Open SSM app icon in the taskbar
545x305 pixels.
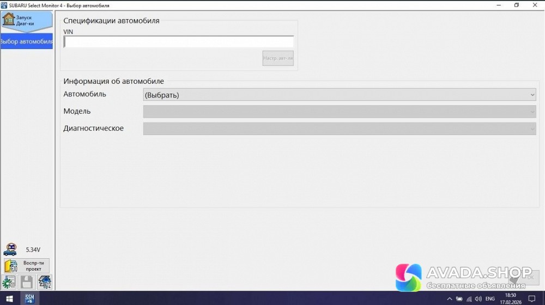(29, 298)
